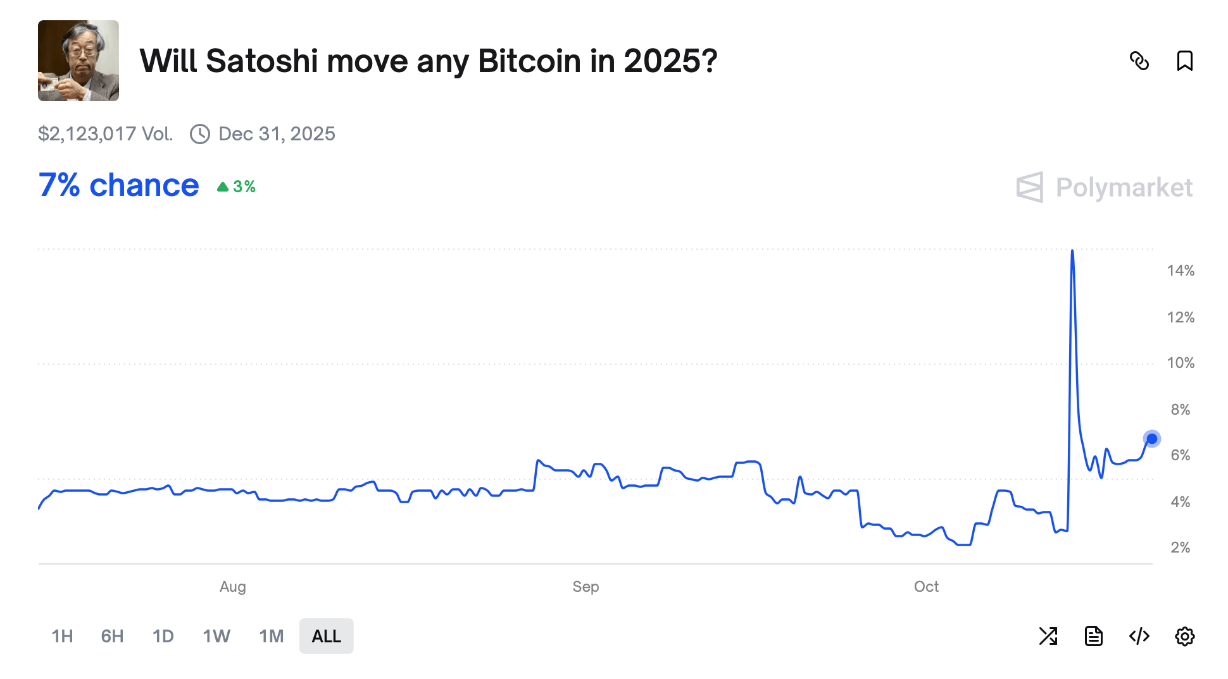
Task: Bookmark this Satoshi market
Action: (x=1185, y=61)
